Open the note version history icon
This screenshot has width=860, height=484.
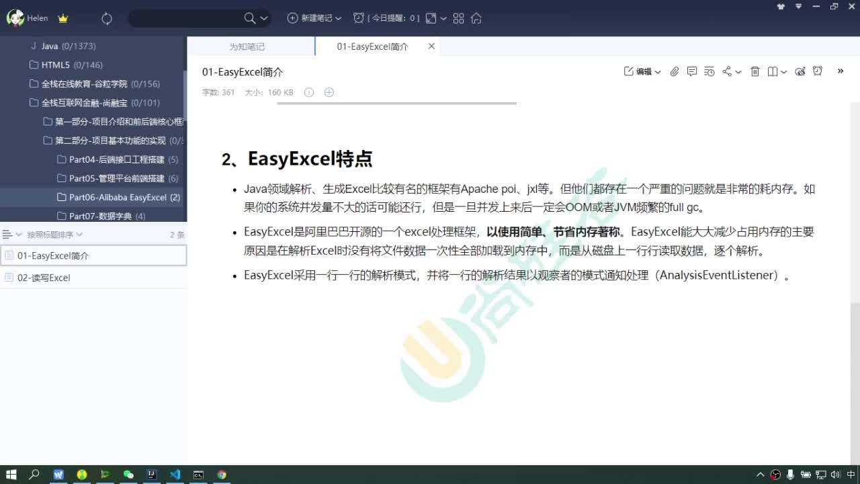(709, 71)
